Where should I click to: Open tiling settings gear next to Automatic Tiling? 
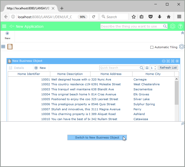pos(181,47)
